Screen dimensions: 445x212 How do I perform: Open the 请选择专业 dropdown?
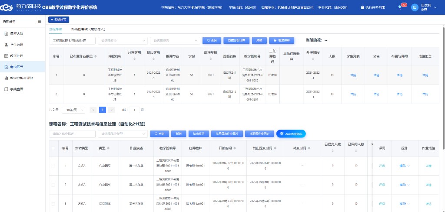pyautogui.click(x=123, y=40)
